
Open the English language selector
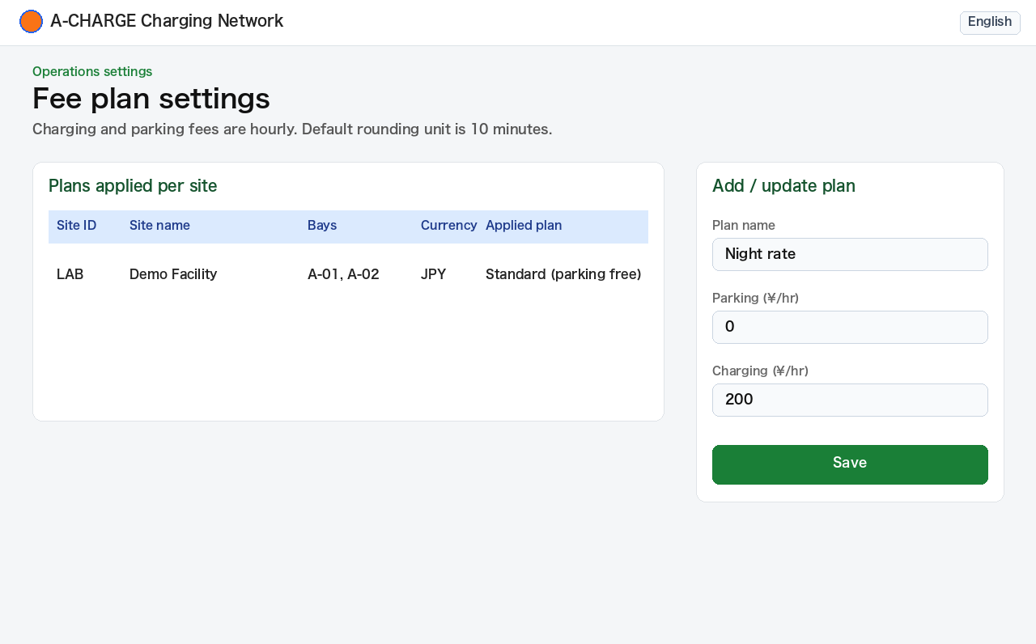coord(990,23)
